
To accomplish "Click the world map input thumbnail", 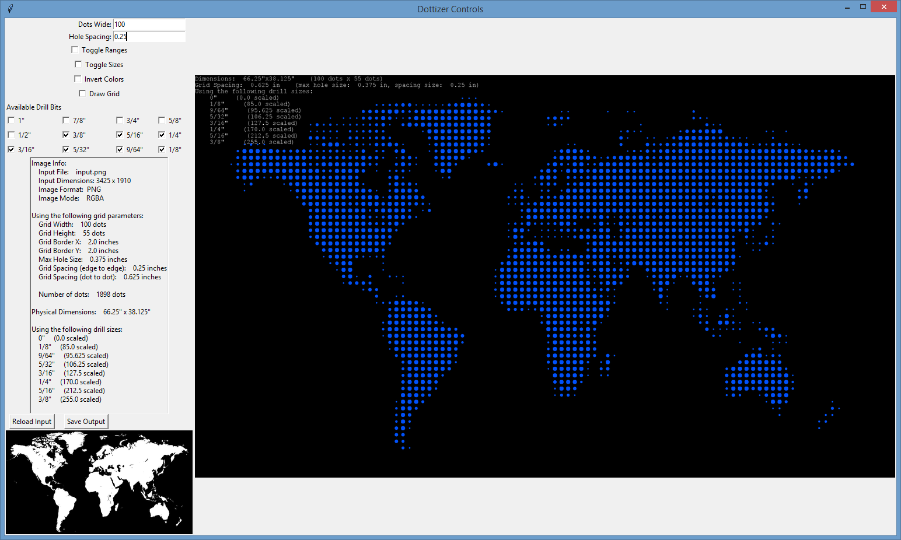I will pos(99,482).
